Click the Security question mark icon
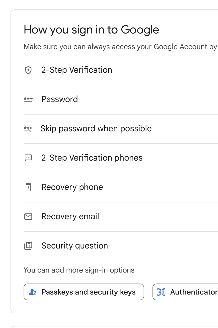This screenshot has height=328, width=218. (28, 246)
